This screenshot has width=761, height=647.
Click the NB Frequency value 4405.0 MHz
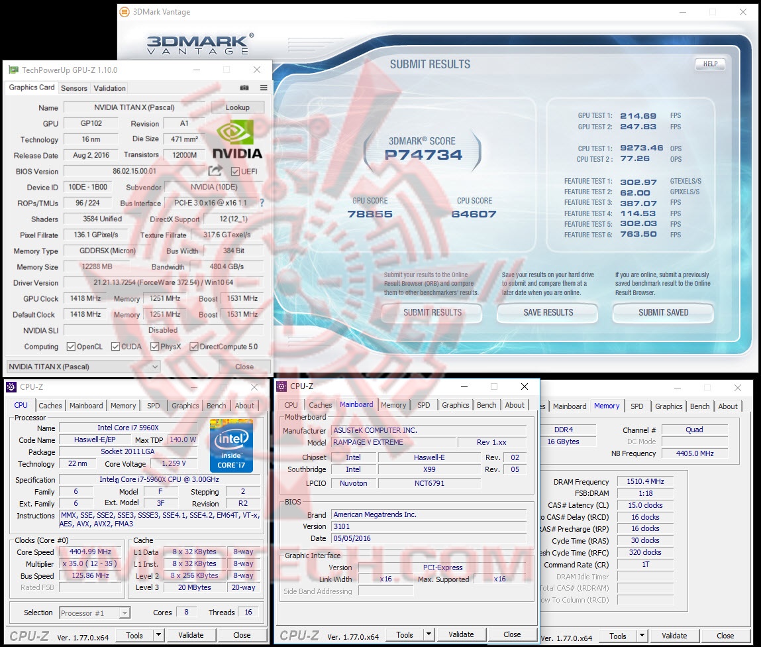coord(695,453)
